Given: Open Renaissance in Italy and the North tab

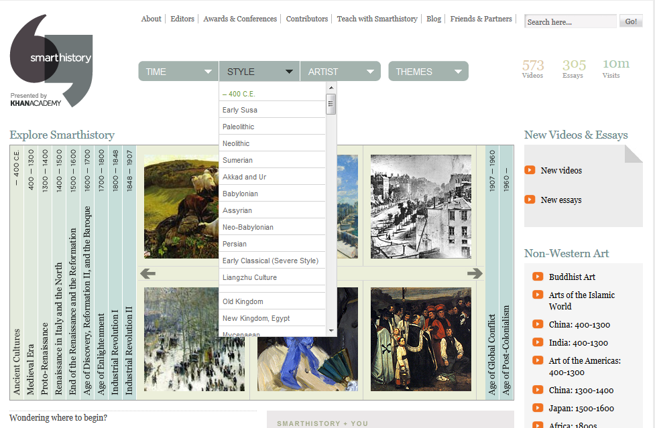Looking at the screenshot, I should (59, 273).
